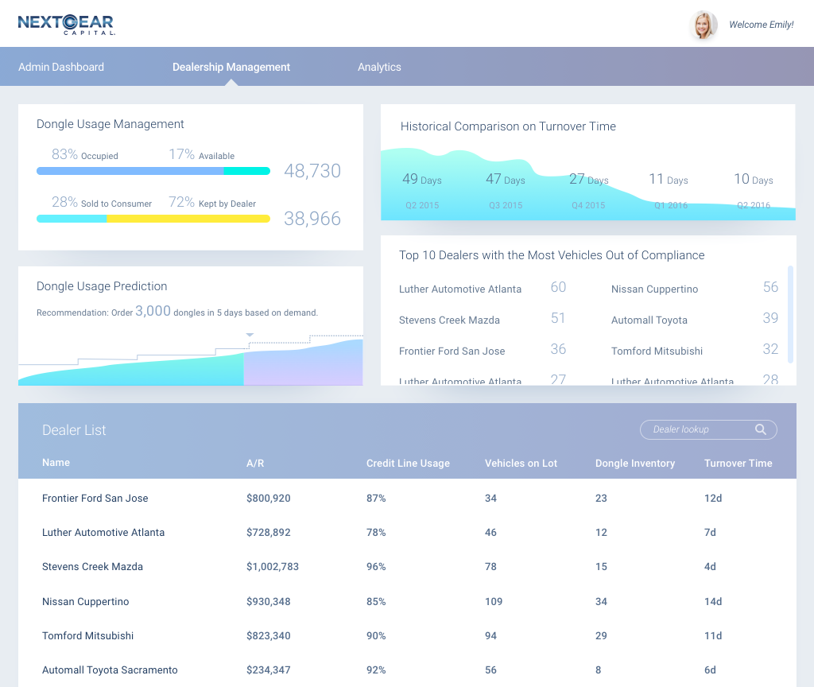The width and height of the screenshot is (814, 687).
Task: Open Automall Toyota Sacramento dealer row
Action: (407, 670)
